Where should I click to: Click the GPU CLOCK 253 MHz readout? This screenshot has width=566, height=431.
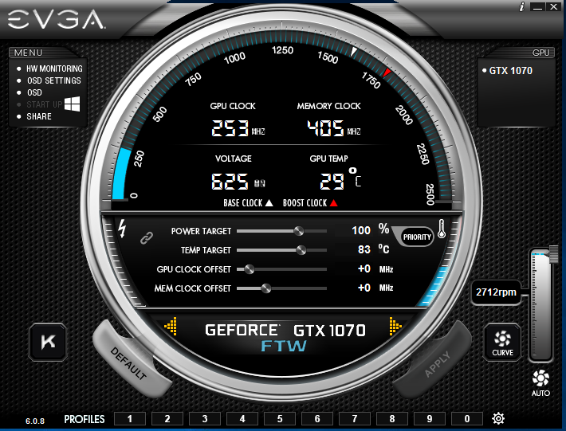coord(238,128)
